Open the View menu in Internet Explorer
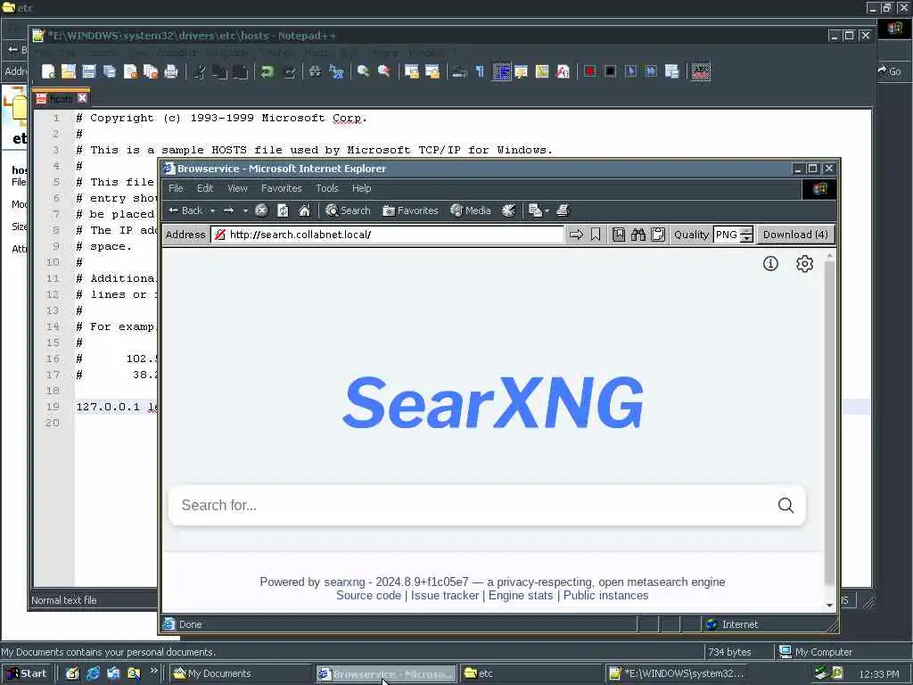 [237, 188]
